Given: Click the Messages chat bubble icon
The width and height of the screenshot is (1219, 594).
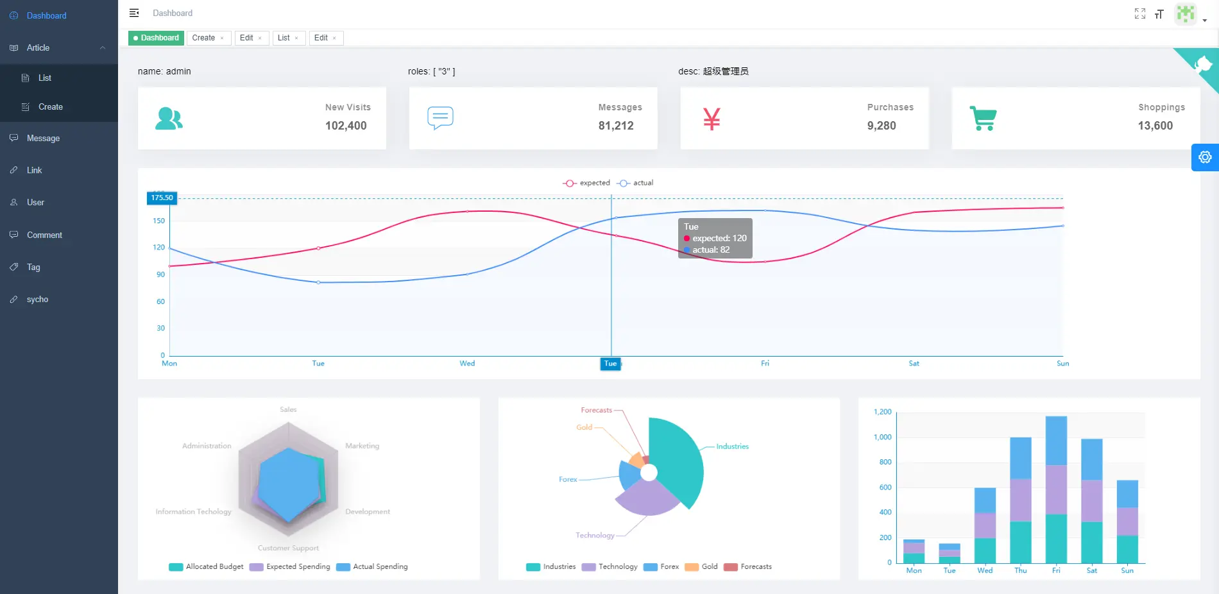Looking at the screenshot, I should (x=441, y=118).
